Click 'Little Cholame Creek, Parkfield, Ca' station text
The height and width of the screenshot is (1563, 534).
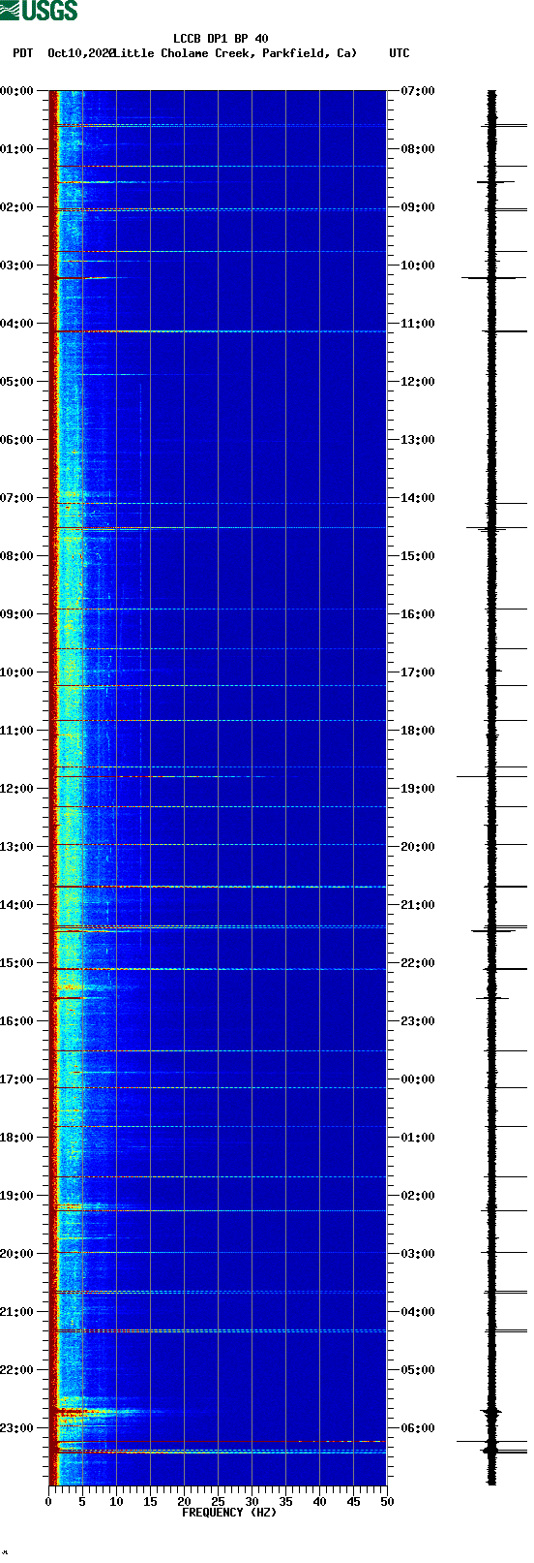(x=235, y=53)
